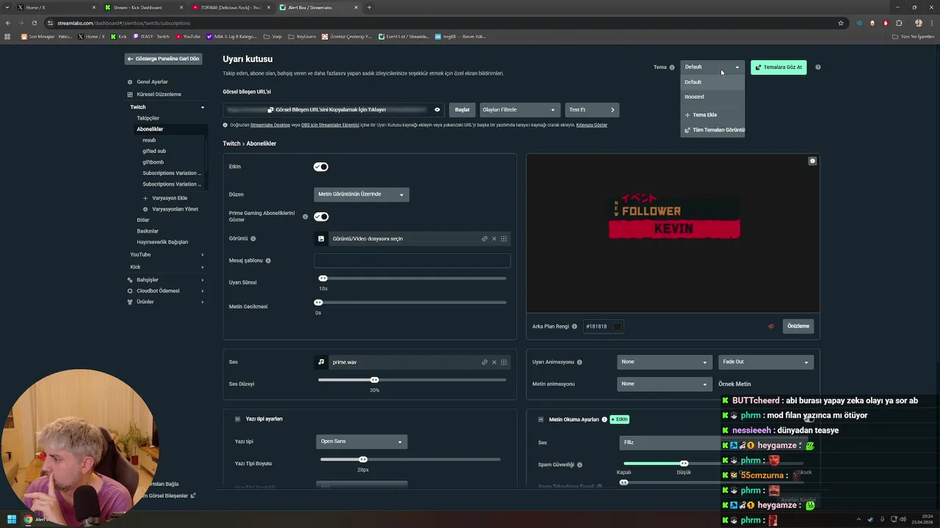Remove prime.wav with its X icon
Image resolution: width=940 pixels, height=528 pixels.
tap(494, 362)
